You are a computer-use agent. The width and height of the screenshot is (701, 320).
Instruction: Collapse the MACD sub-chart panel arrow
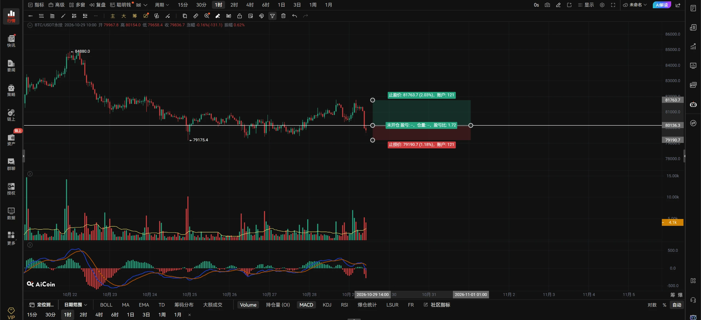click(x=30, y=245)
